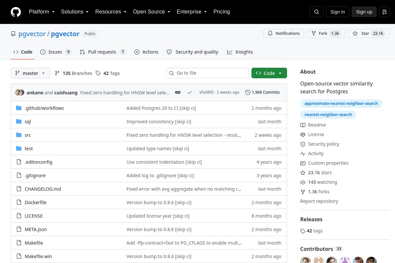Click the Notifications bell button
This screenshot has height=263, width=395.
[284, 34]
